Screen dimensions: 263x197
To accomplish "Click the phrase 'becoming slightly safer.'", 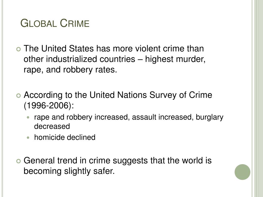I will coord(69,171).
